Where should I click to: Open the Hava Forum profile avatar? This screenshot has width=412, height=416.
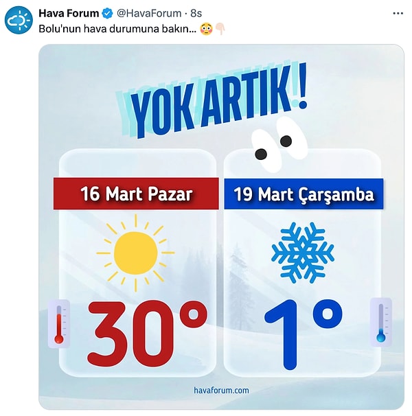pyautogui.click(x=19, y=20)
